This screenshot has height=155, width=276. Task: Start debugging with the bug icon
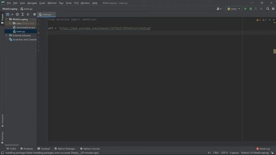point(251,9)
